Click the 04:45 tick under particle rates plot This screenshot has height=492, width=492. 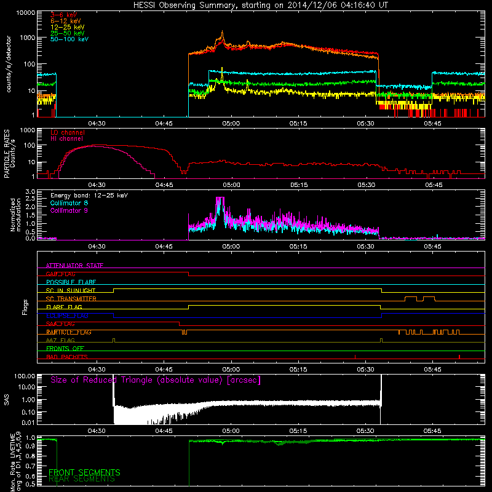pyautogui.click(x=164, y=185)
